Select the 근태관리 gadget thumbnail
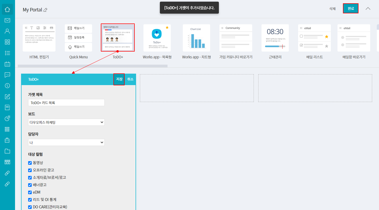379x210 pixels. [x=275, y=38]
